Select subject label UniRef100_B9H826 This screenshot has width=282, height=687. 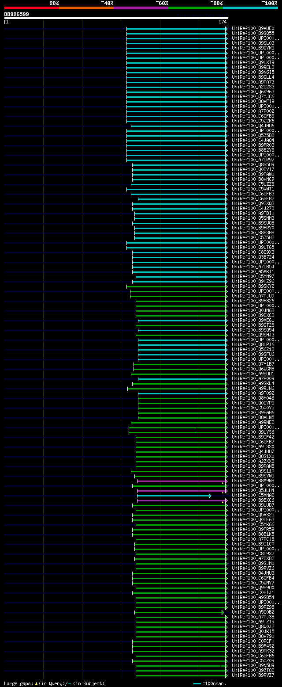[253, 301]
